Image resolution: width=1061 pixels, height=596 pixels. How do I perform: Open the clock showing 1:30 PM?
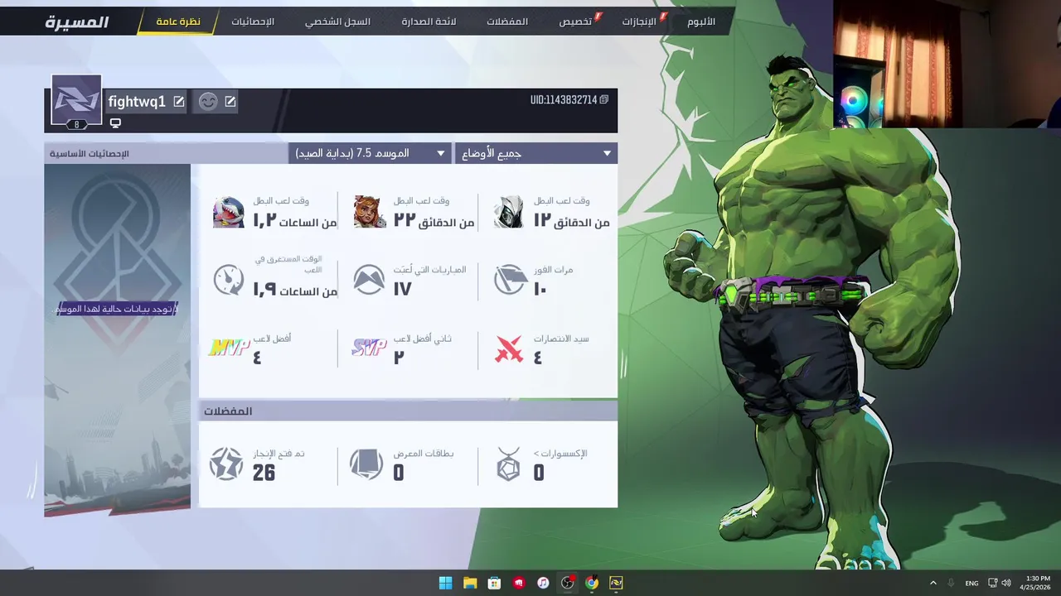click(1036, 583)
